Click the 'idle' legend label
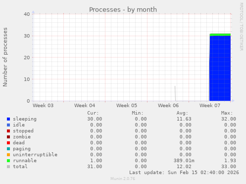The height and width of the screenshot is (184, 246). [x=19, y=125]
